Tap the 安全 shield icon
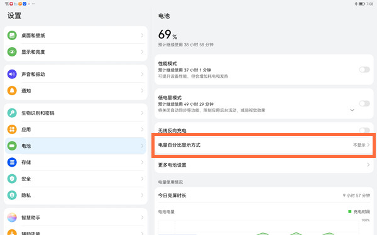 [x=12, y=179]
